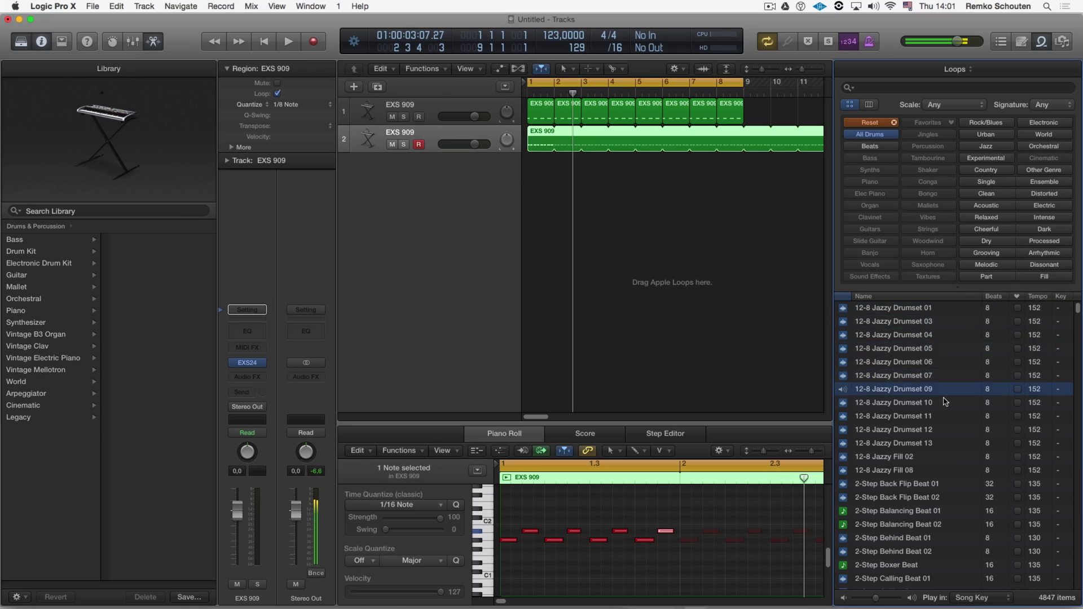Open the Record menu

[x=221, y=6]
